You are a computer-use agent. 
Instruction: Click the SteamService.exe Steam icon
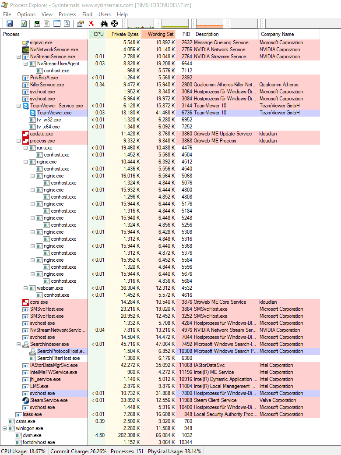pyautogui.click(x=25, y=400)
